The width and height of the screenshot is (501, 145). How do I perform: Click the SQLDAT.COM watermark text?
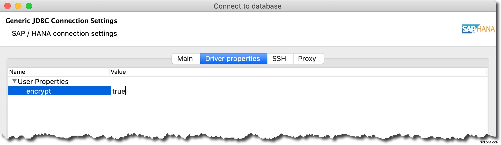(x=489, y=142)
